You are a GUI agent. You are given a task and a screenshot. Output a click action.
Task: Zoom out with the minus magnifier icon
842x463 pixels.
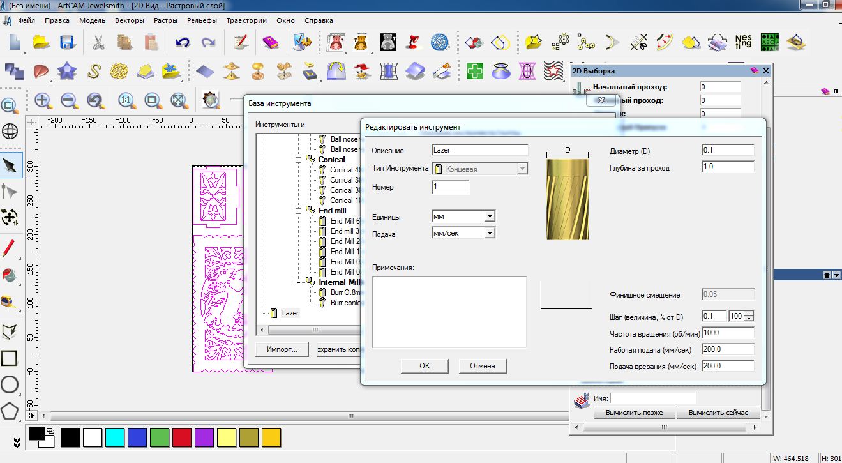69,100
